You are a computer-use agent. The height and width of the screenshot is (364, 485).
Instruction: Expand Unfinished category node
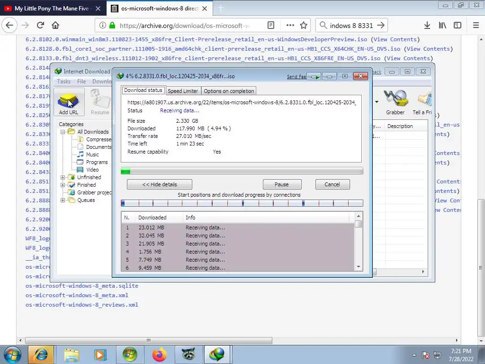pos(63,177)
